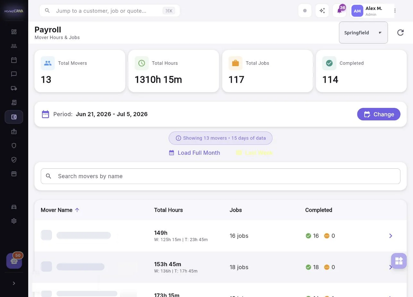Click the notifications bell with 36 badge
The image size is (413, 297).
click(339, 11)
